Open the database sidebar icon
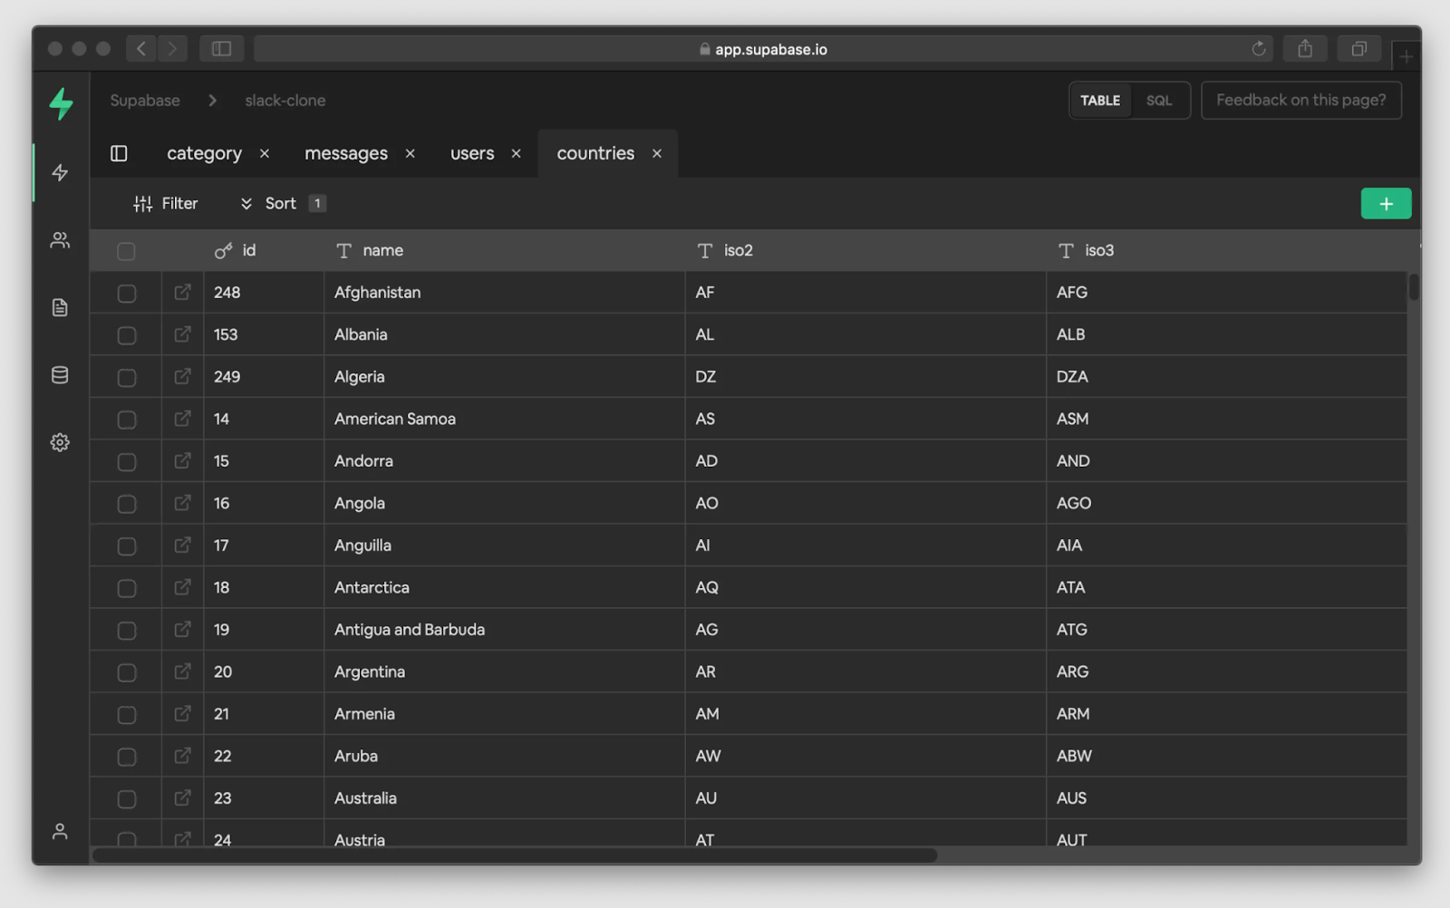 point(60,375)
